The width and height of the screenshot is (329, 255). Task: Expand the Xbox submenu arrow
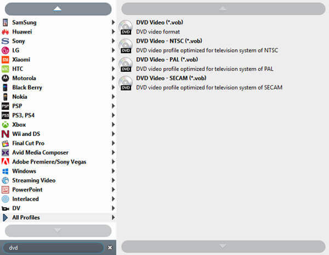click(113, 124)
